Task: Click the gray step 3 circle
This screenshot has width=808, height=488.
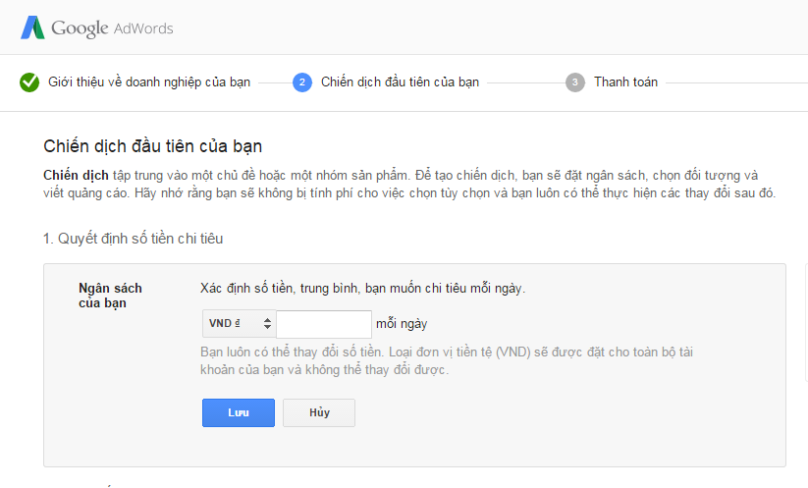Action: 575,82
